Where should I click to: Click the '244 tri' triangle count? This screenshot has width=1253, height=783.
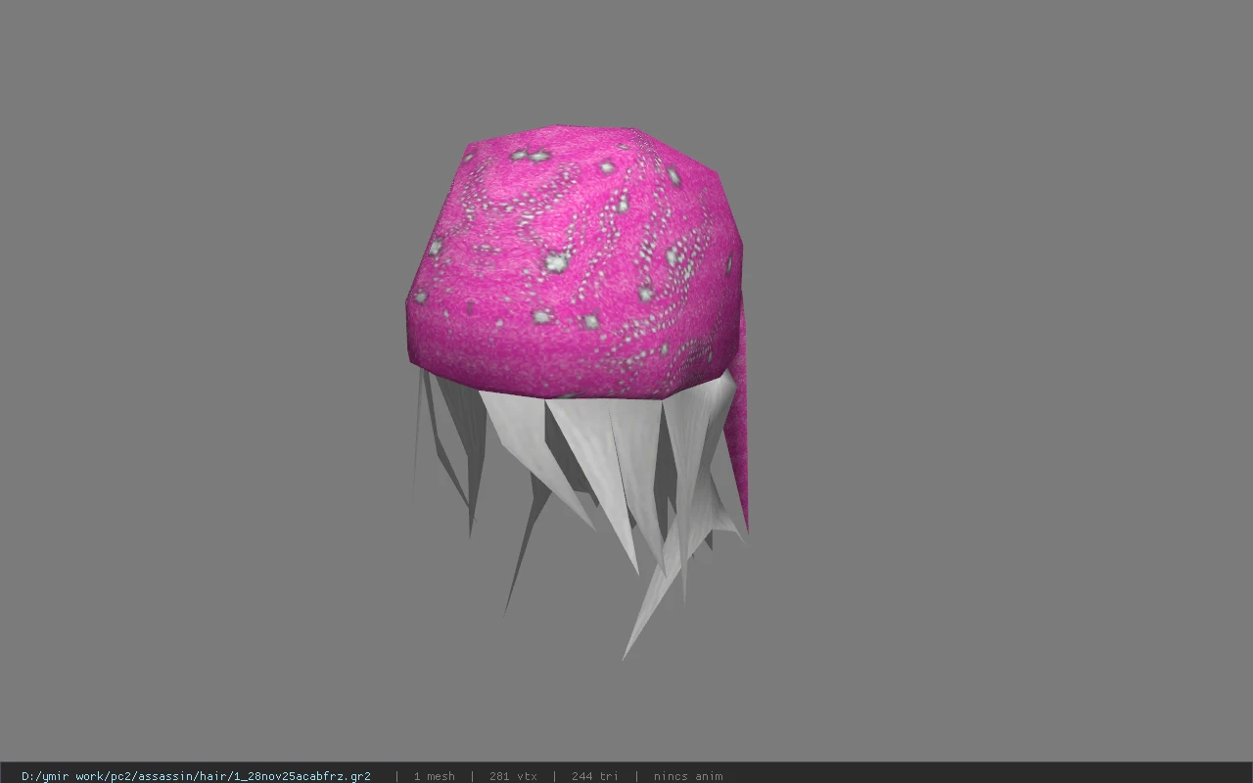[x=595, y=776]
